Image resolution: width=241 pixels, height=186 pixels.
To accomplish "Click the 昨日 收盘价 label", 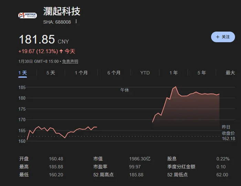I will tap(228, 130).
